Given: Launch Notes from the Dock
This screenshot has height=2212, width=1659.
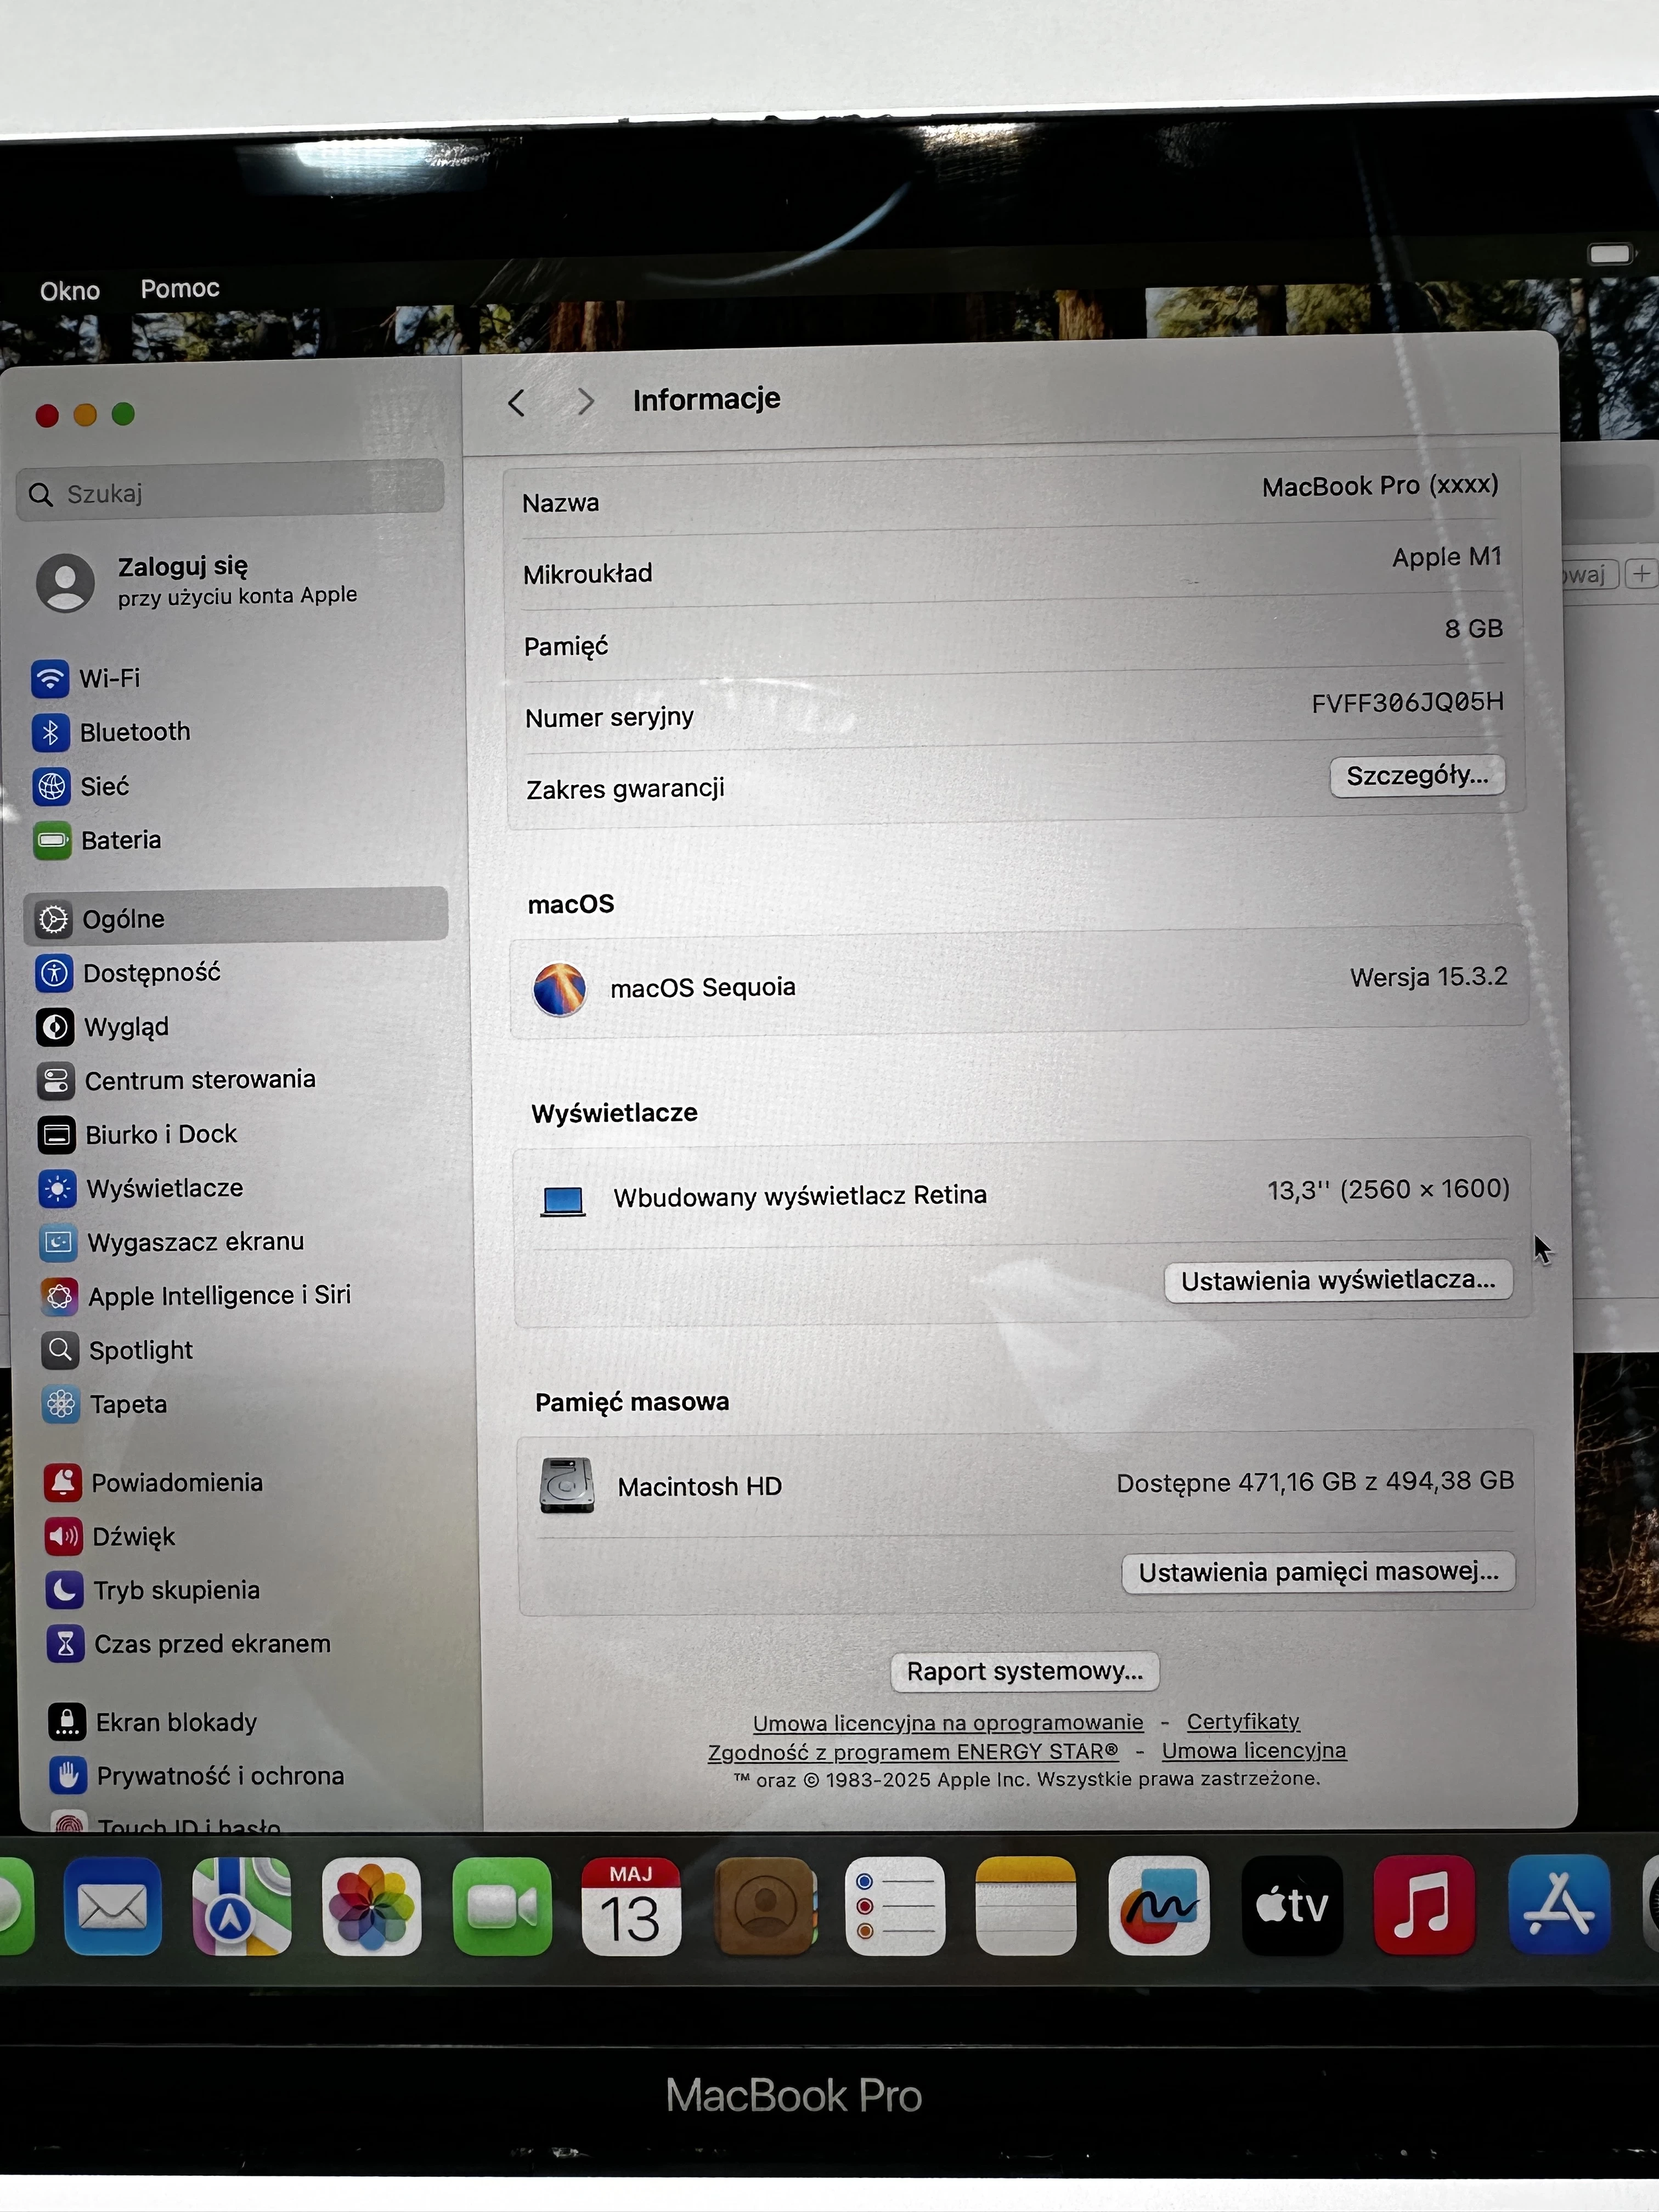Looking at the screenshot, I should tap(1026, 1905).
